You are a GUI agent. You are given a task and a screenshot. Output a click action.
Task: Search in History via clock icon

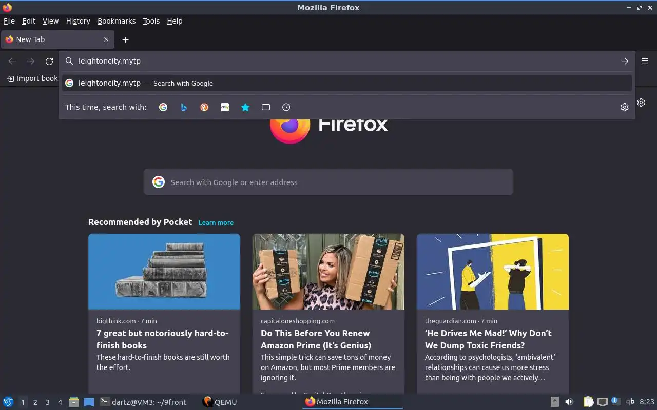286,107
